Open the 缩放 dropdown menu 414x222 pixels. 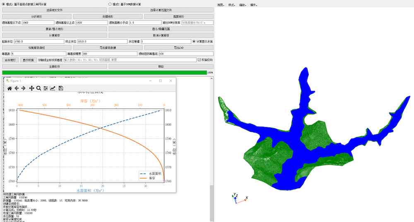(242, 5)
